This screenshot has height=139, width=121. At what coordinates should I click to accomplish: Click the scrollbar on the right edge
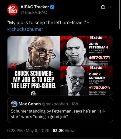point(119,14)
